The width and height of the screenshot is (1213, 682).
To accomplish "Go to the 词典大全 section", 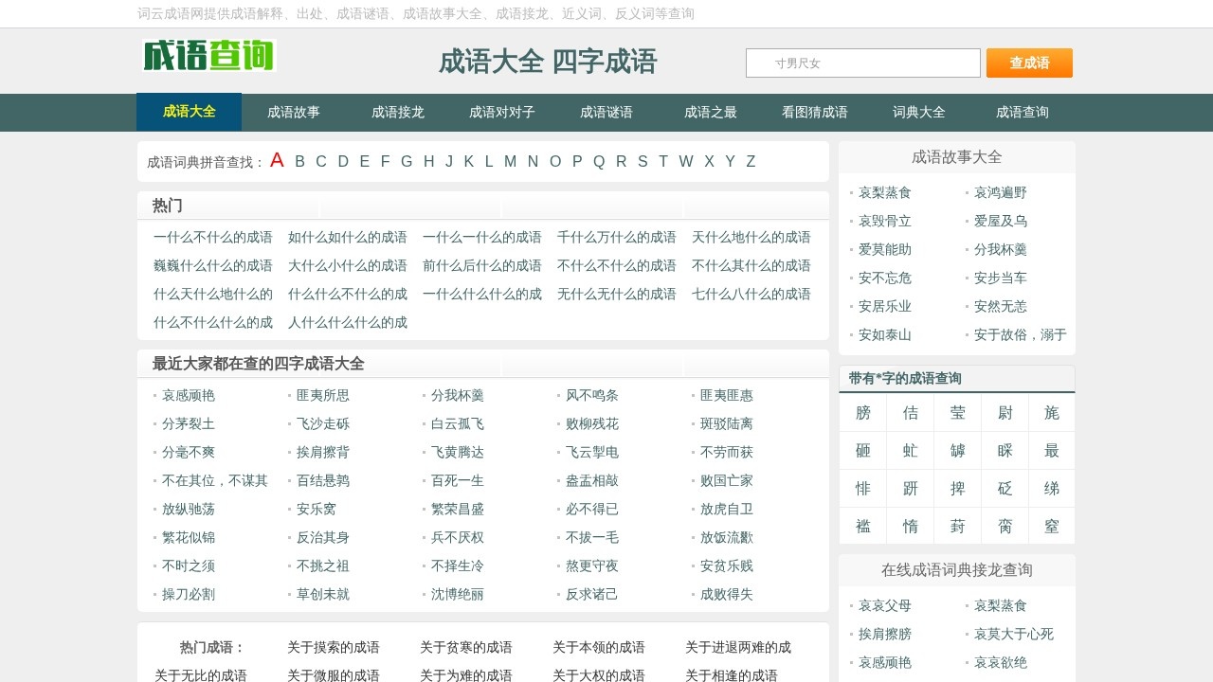I will coord(919,112).
